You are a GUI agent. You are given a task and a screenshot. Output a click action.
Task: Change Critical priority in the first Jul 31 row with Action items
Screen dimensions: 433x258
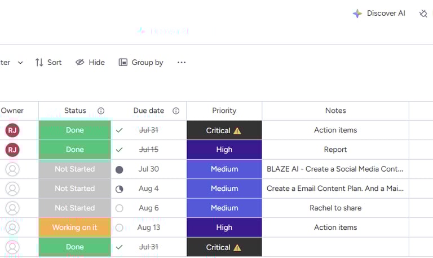(x=224, y=130)
